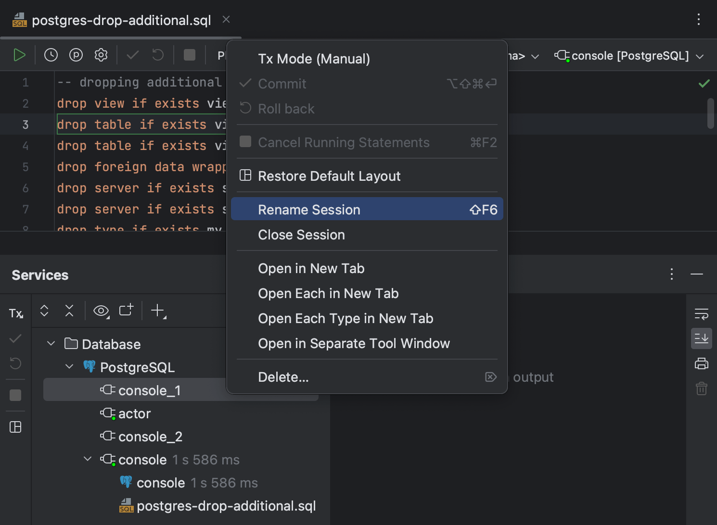
Task: Choose Rename Session from the context menu
Action: tap(309, 209)
